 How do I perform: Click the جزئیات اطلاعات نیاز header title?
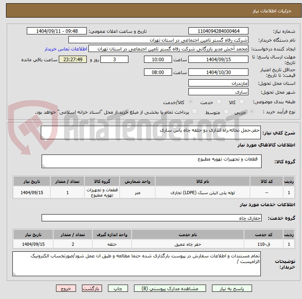[272, 11]
